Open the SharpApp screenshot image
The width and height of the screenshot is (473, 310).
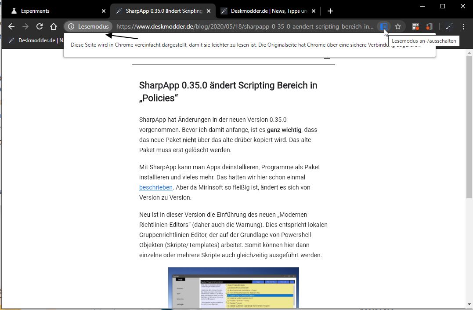234,288
